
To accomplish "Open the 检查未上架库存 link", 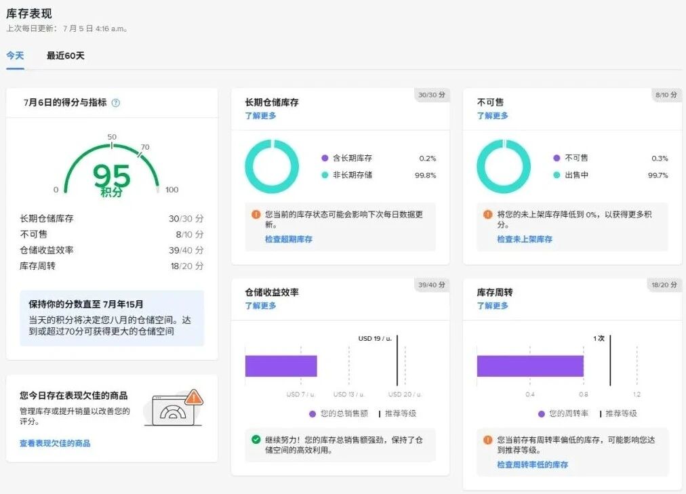I will (525, 239).
